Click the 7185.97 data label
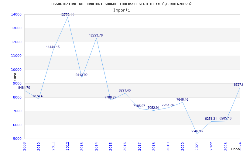243x152 pixels. (x=139, y=106)
